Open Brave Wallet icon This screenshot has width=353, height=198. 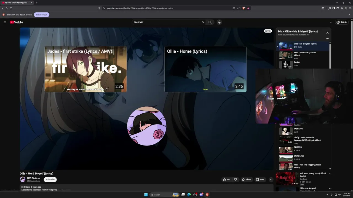pos(338,8)
